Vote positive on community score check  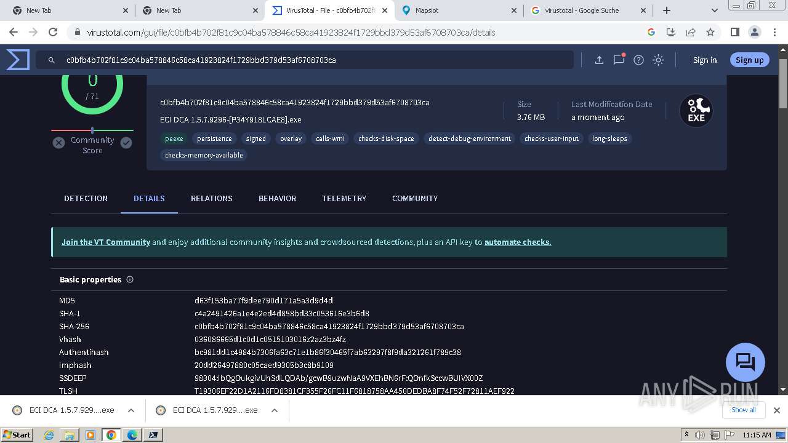tap(126, 143)
